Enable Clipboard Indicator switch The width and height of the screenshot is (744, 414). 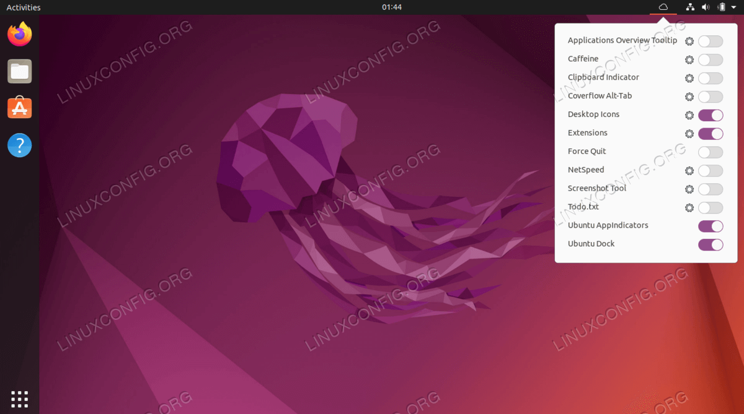pos(711,79)
